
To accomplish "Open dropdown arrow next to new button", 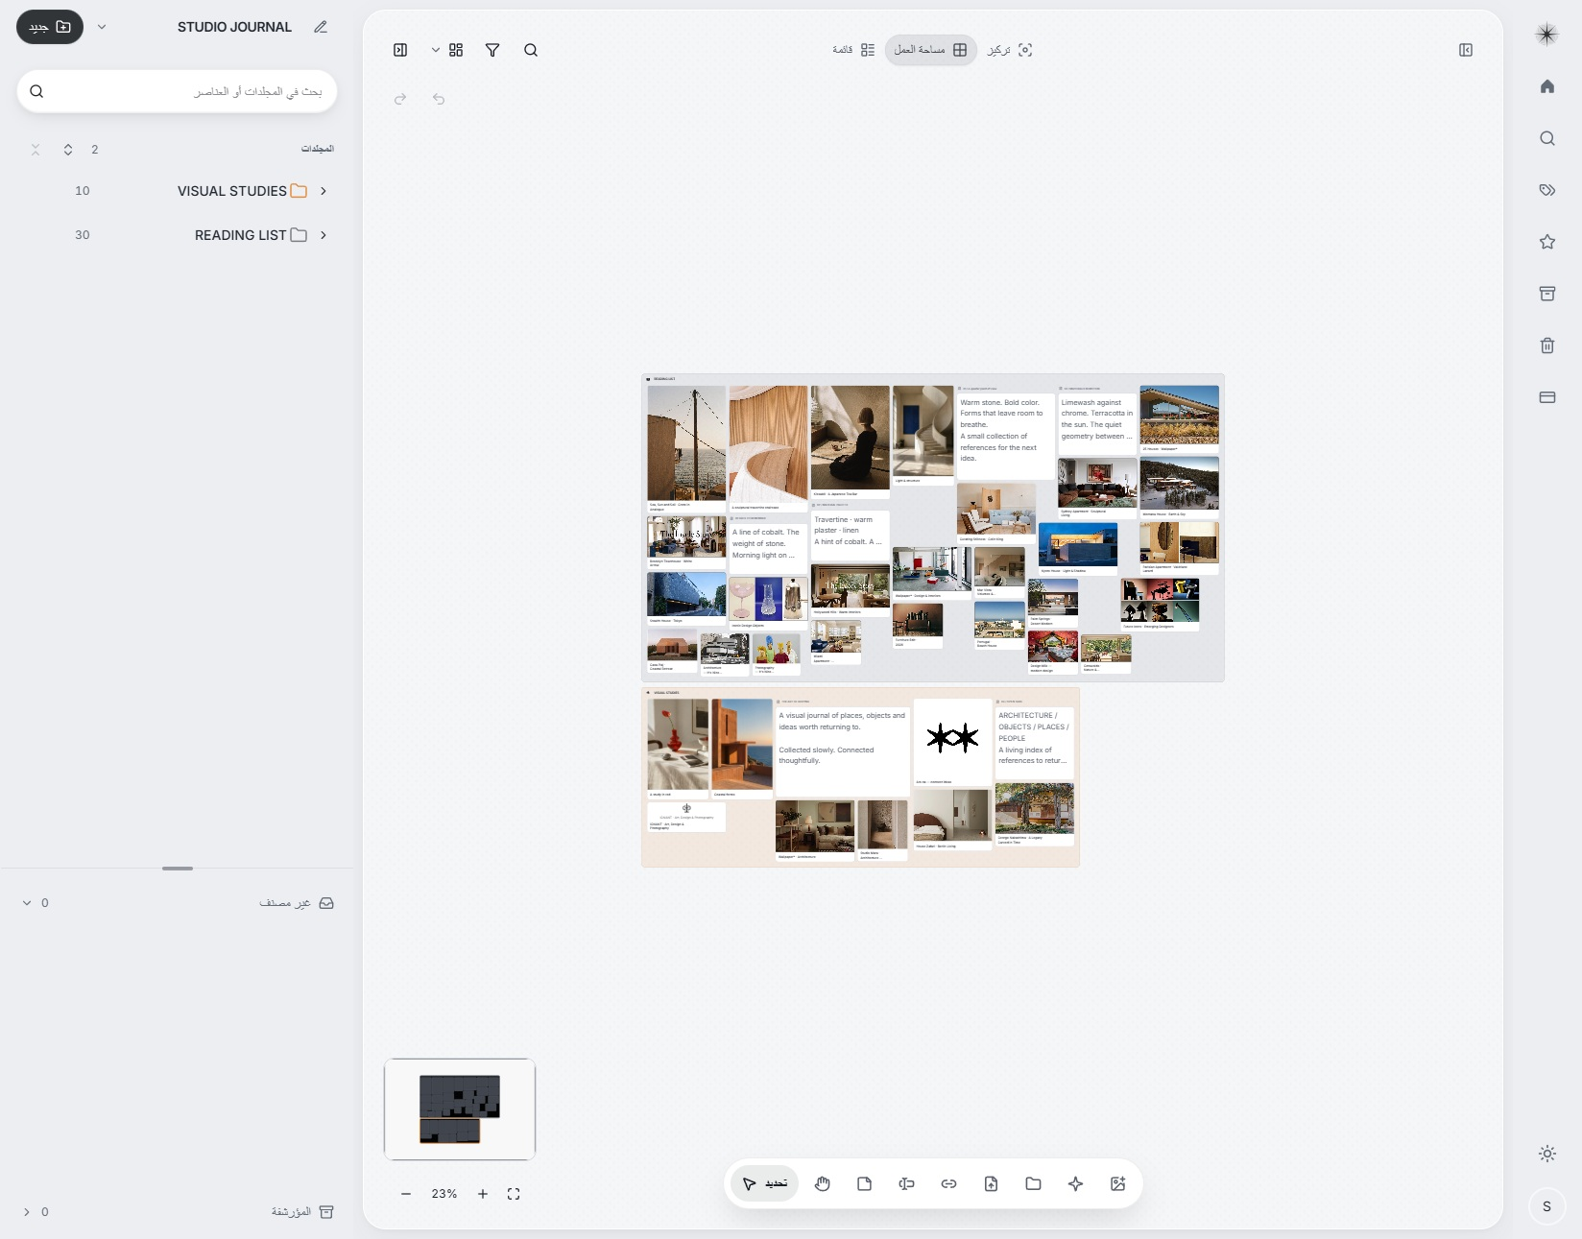I will tap(102, 27).
